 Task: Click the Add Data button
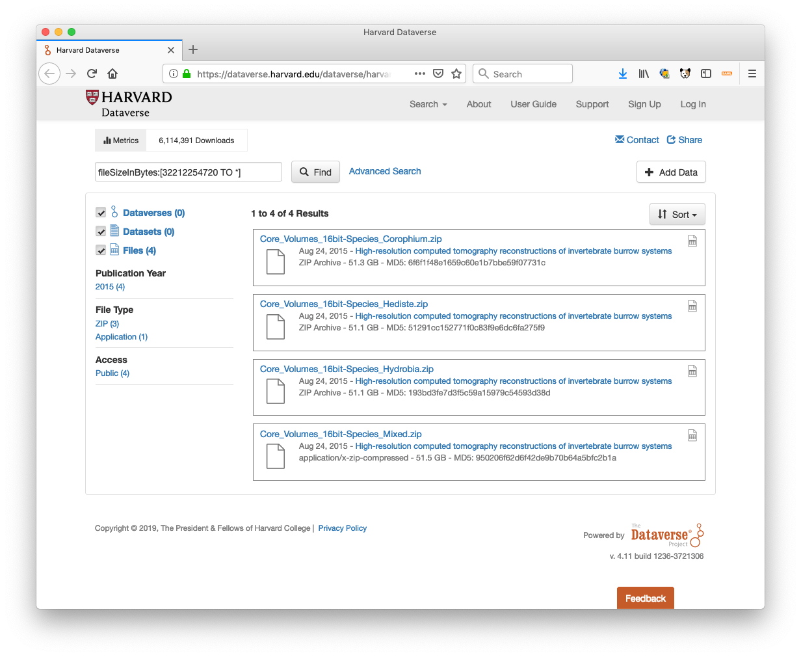[671, 172]
